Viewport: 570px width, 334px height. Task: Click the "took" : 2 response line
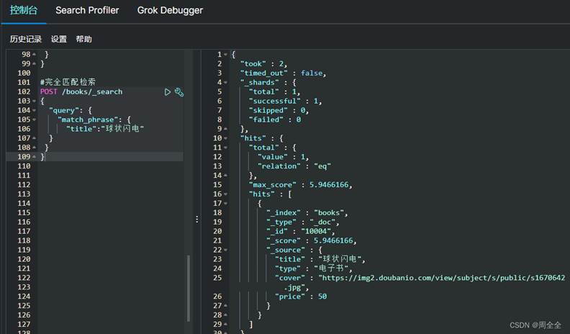263,64
